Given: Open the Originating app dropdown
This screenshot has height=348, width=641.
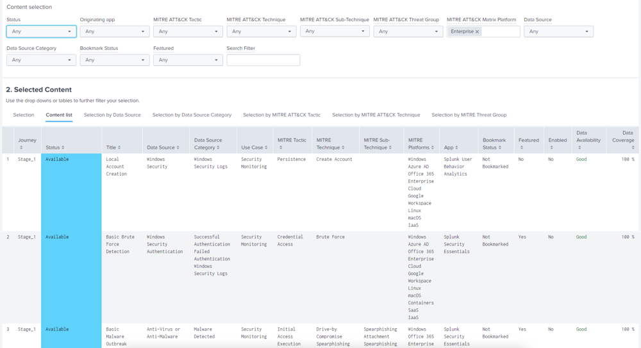Looking at the screenshot, I should [x=115, y=31].
